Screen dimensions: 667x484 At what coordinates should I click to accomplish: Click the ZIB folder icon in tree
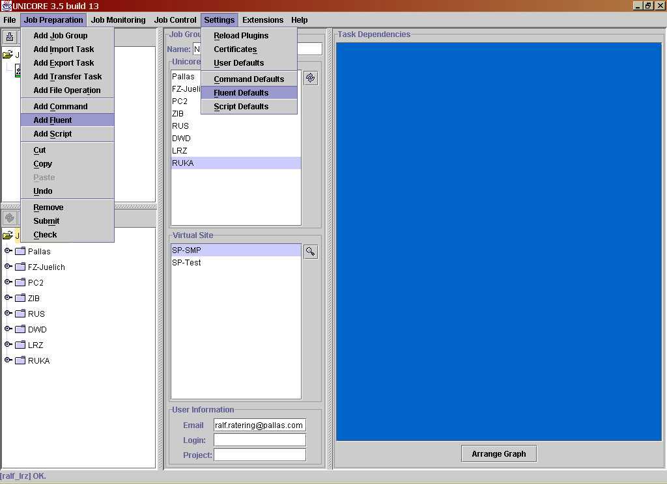20,298
